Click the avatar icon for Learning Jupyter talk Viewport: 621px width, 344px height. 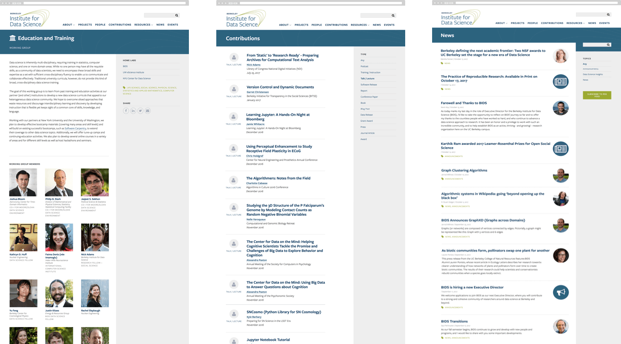pos(233,117)
